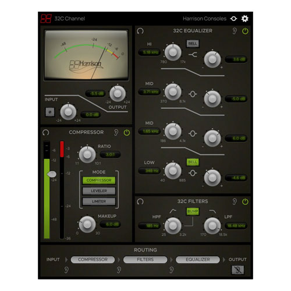Click the 18.48 kHz LPF value field
The width and height of the screenshot is (291, 291).
(236, 226)
